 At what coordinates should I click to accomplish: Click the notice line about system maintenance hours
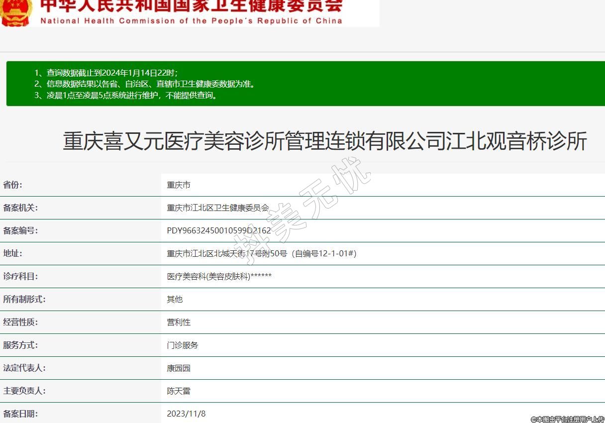[126, 96]
